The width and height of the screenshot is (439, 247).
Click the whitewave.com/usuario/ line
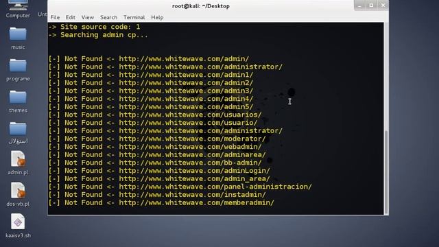(x=153, y=123)
